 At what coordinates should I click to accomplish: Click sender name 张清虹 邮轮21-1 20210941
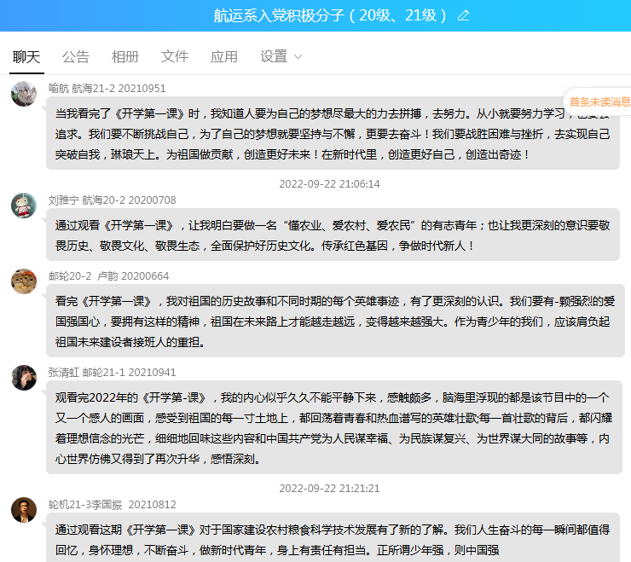click(x=112, y=373)
